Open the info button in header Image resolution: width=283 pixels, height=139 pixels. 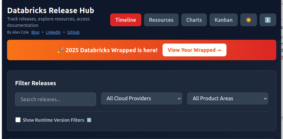coord(268,20)
